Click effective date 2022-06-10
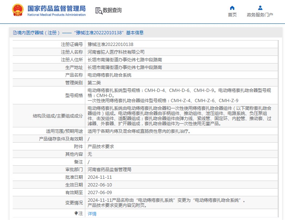 coord(99,185)
